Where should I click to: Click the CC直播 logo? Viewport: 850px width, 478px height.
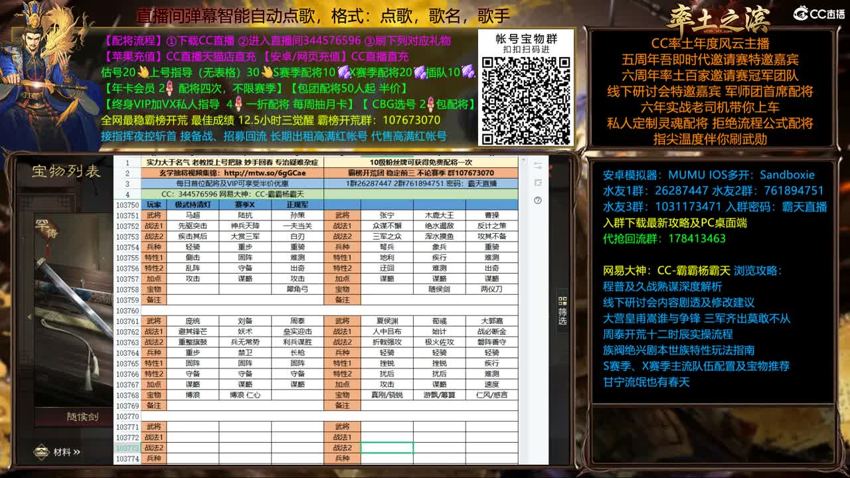[819, 14]
